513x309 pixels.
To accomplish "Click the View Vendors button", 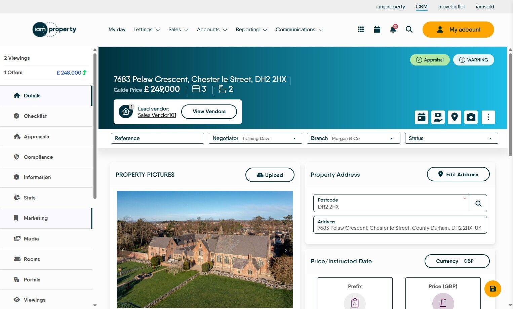I will 209,112.
